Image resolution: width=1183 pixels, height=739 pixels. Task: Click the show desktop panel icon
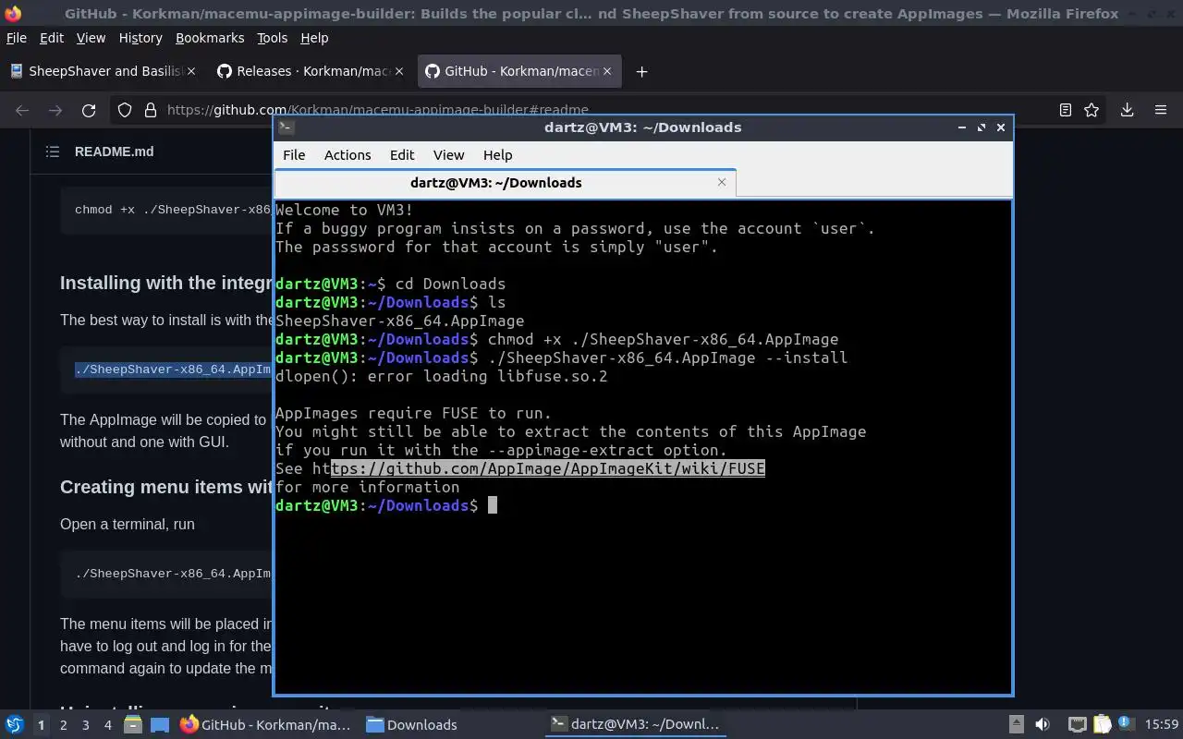click(x=159, y=725)
